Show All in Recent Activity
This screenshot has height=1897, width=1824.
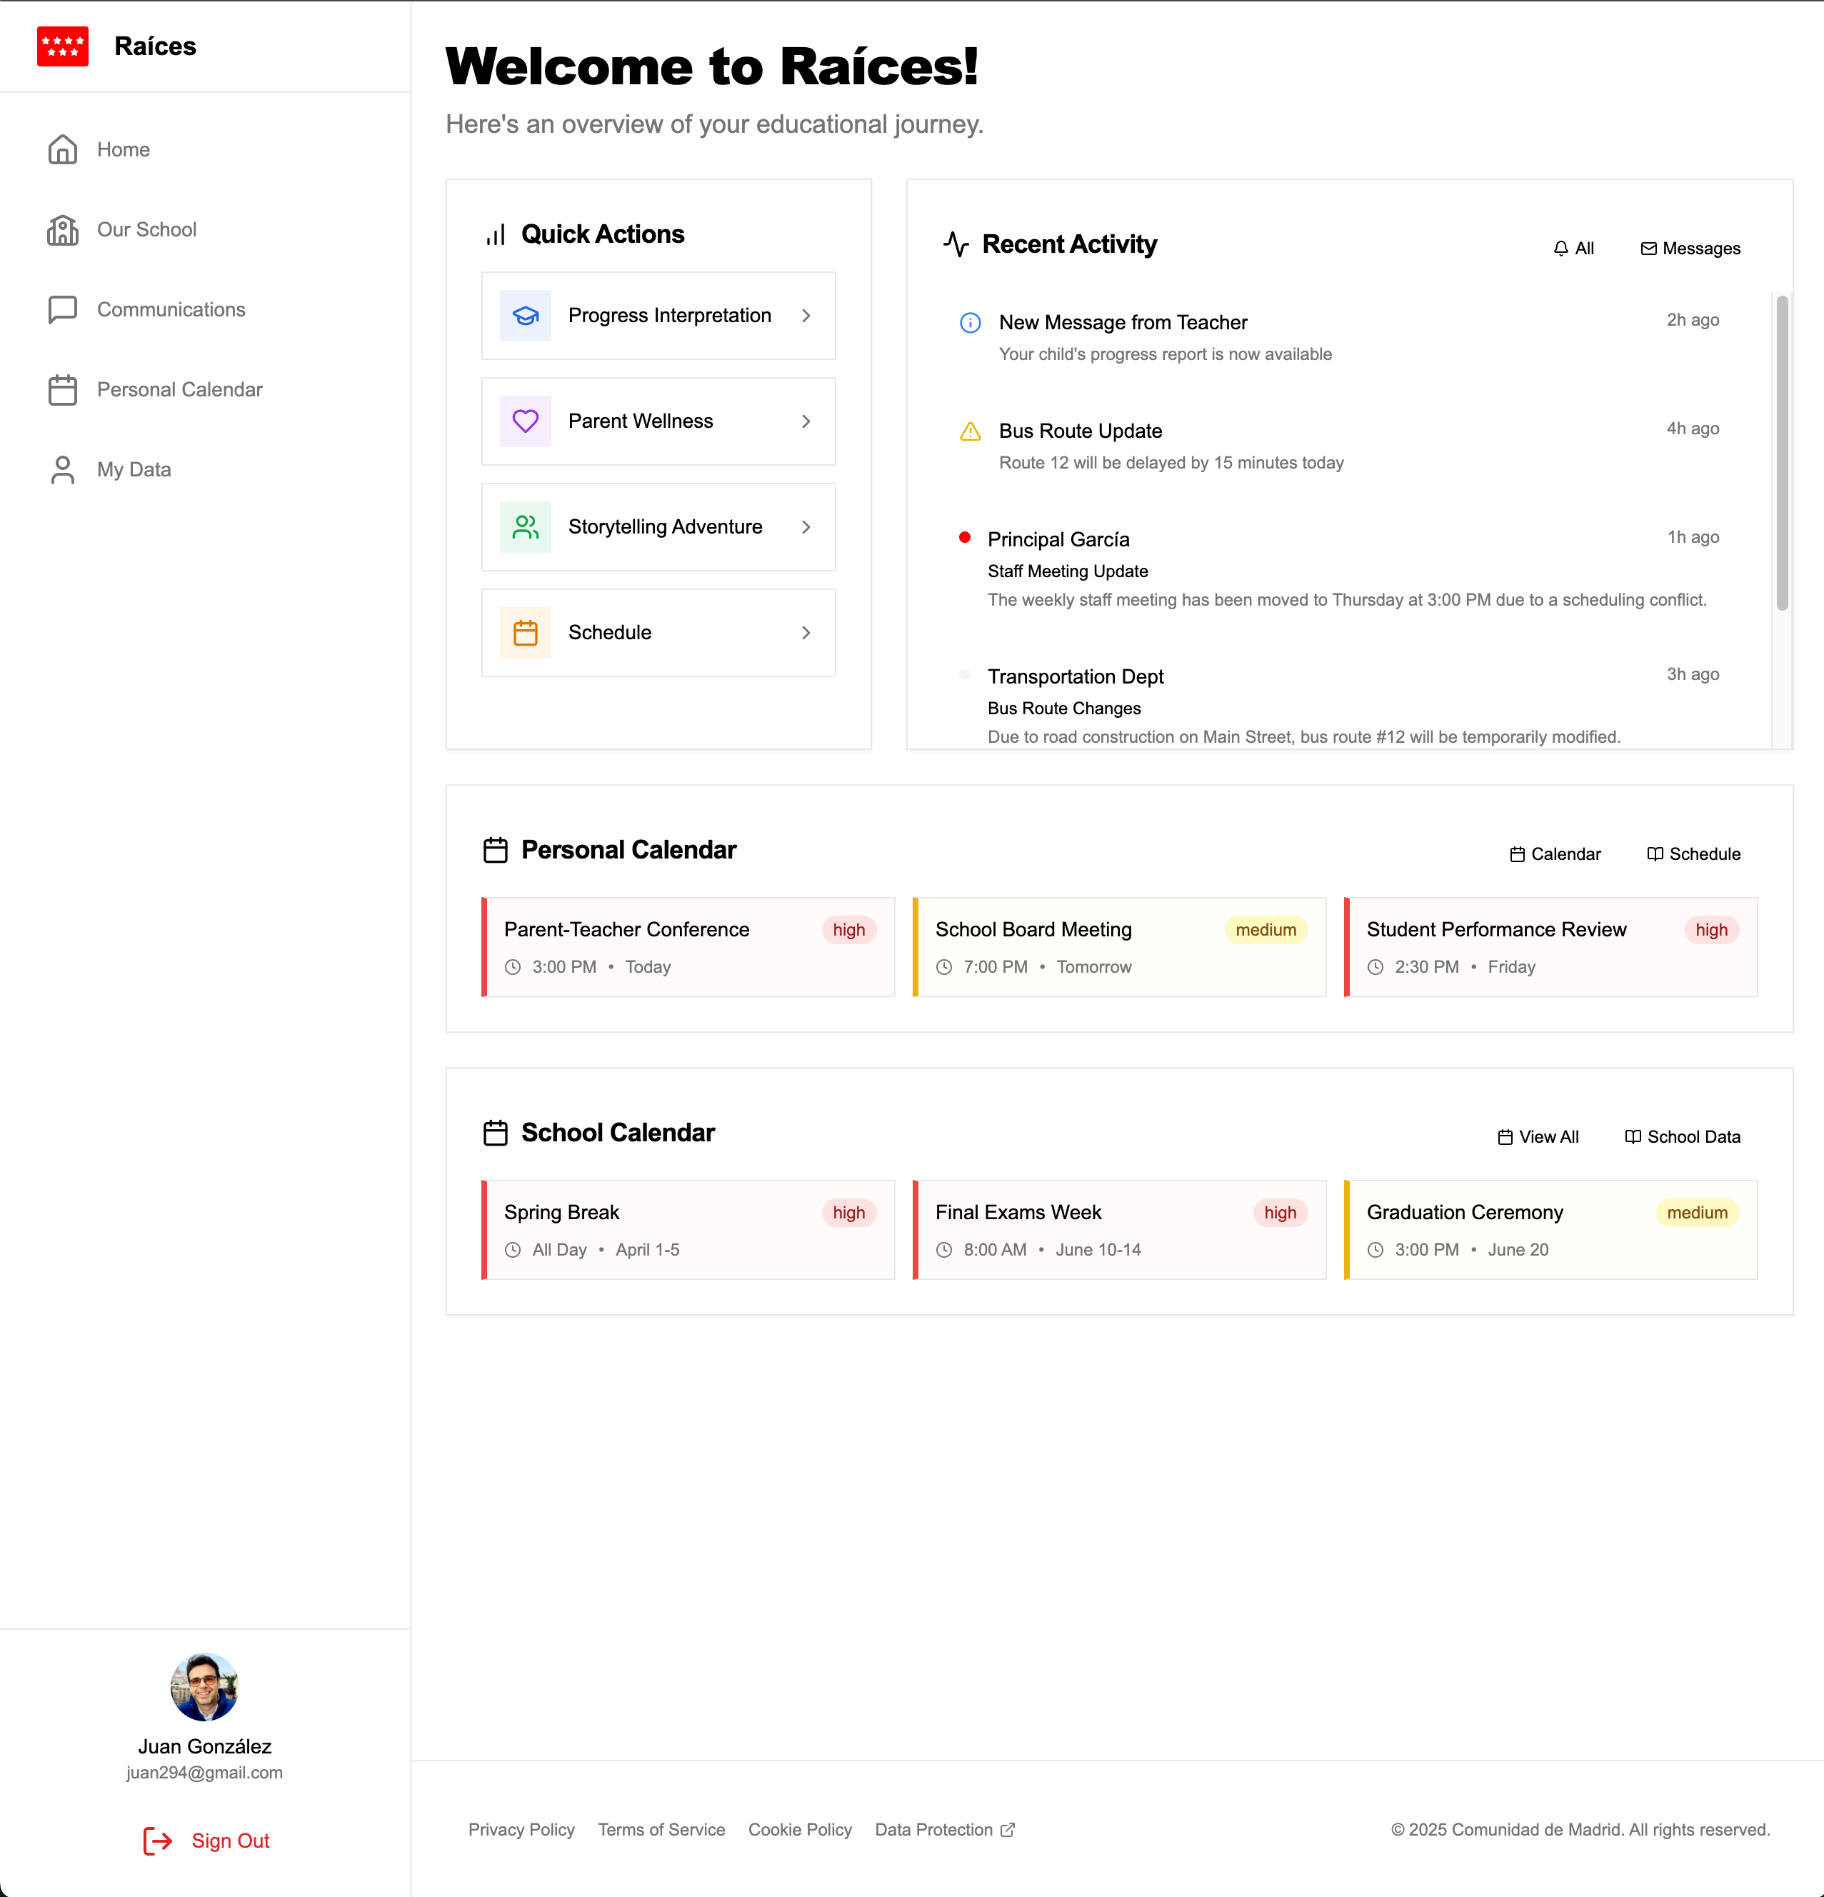(1573, 249)
